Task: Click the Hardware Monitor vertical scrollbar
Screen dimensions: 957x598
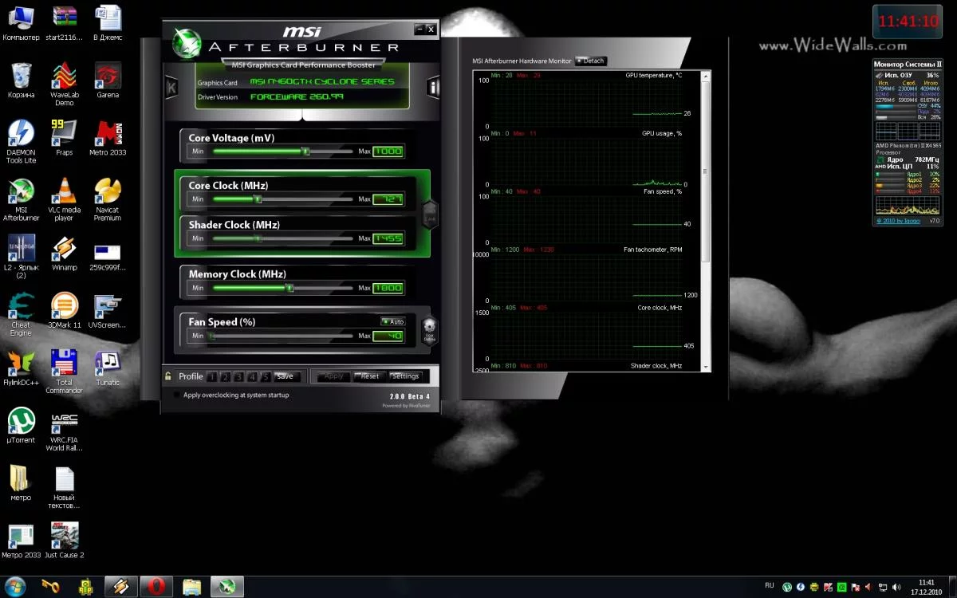Action: [x=705, y=220]
